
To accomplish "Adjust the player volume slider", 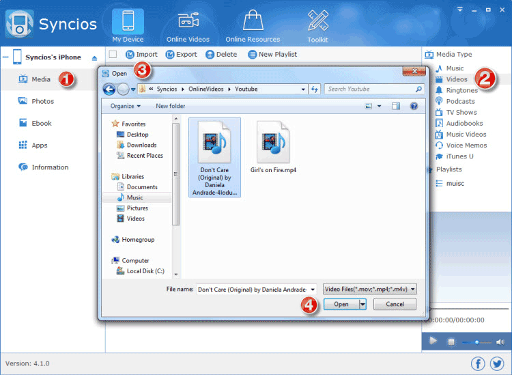I will coord(477,342).
